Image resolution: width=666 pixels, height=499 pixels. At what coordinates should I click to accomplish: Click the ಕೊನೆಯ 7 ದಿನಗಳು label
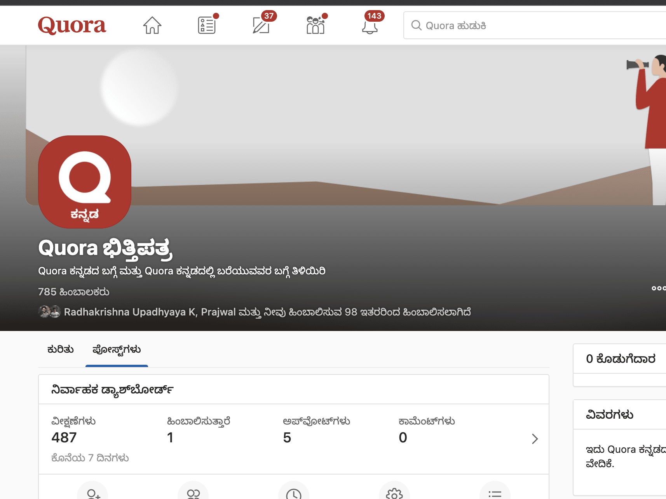pyautogui.click(x=90, y=458)
